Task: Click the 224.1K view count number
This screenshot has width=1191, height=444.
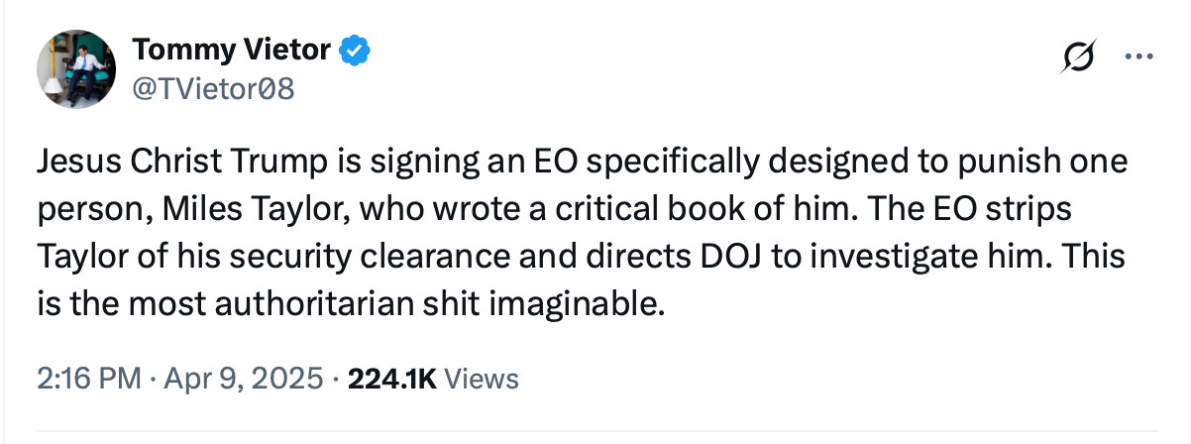Action: click(x=393, y=378)
